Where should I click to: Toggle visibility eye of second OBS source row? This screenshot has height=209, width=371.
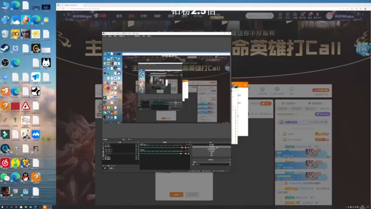[x=136, y=146]
